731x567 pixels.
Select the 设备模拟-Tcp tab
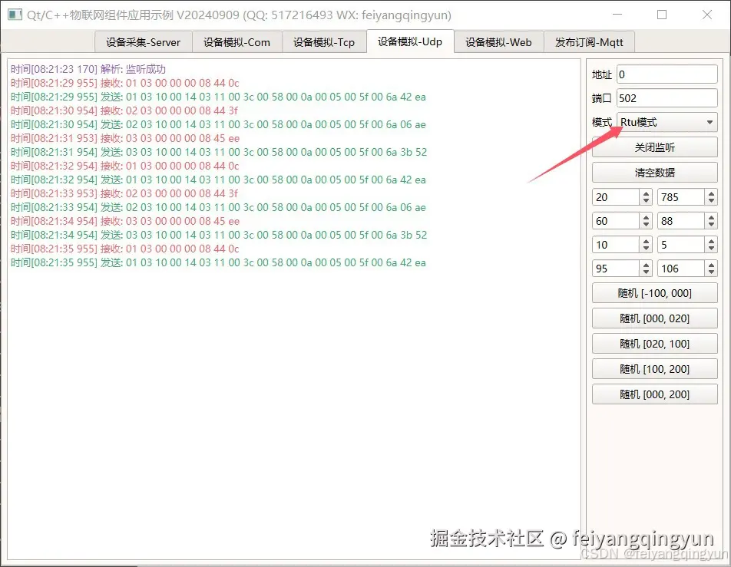[x=325, y=42]
